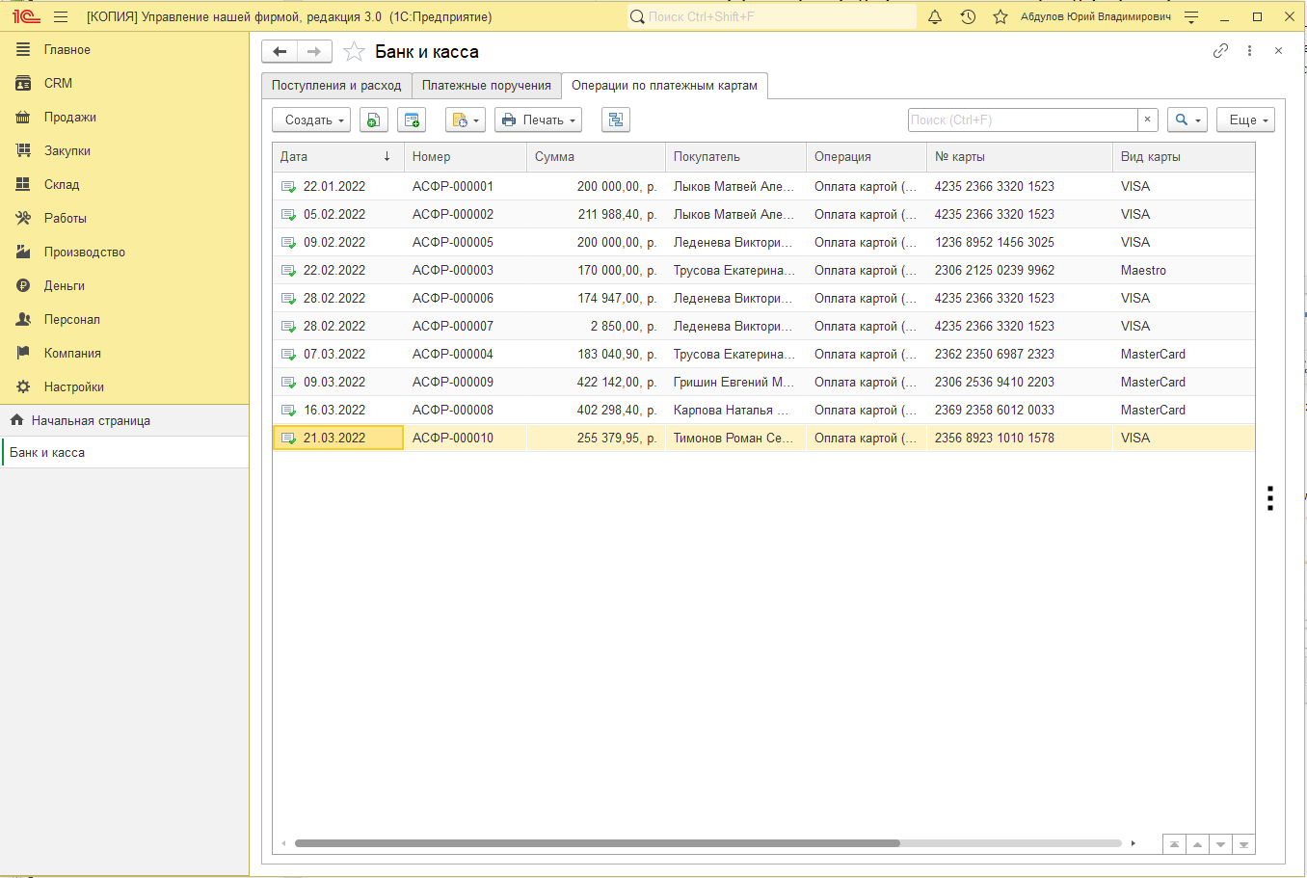Open Склад section
Screen dimensions: 1307x878
click(124, 184)
